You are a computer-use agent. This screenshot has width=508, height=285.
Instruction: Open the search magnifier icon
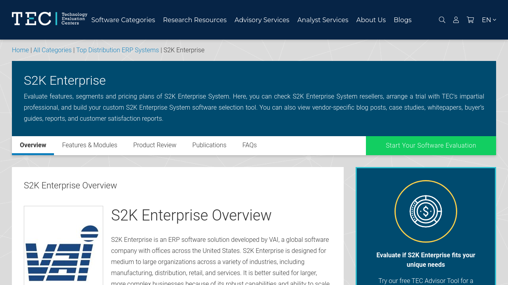pyautogui.click(x=442, y=20)
